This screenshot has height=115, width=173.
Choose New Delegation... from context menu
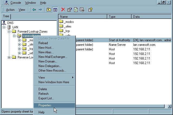54,66
